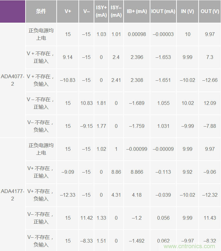The height and width of the screenshot is (251, 221).
Task: Select the IOUT (mA) column header
Action: pyautogui.click(x=163, y=11)
